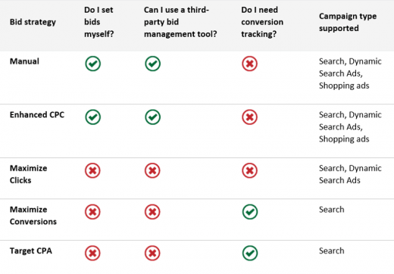Click the Maximize Conversions row label
Image resolution: width=394 pixels, height=274 pixels.
33,216
